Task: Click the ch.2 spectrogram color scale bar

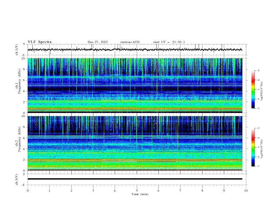Action: (253, 147)
